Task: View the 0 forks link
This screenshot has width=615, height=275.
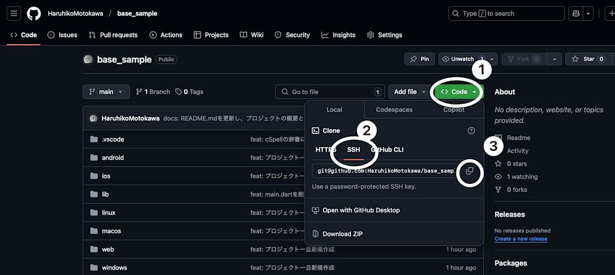Action: coord(517,189)
